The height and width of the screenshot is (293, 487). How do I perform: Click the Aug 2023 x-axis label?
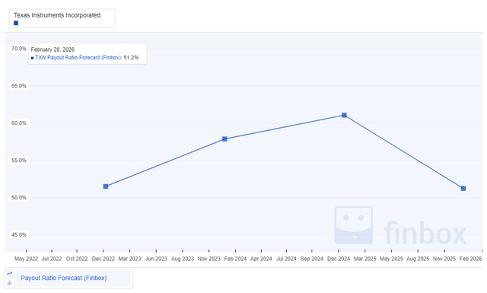[x=183, y=259]
